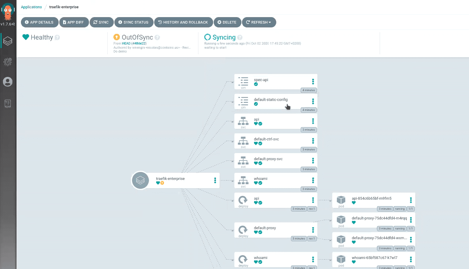
Task: Click the api-854c6b65bf-m9fm5 pod cube icon
Action: tap(341, 200)
